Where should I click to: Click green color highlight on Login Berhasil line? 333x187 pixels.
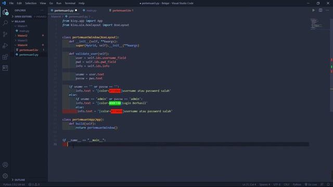coord(115,103)
